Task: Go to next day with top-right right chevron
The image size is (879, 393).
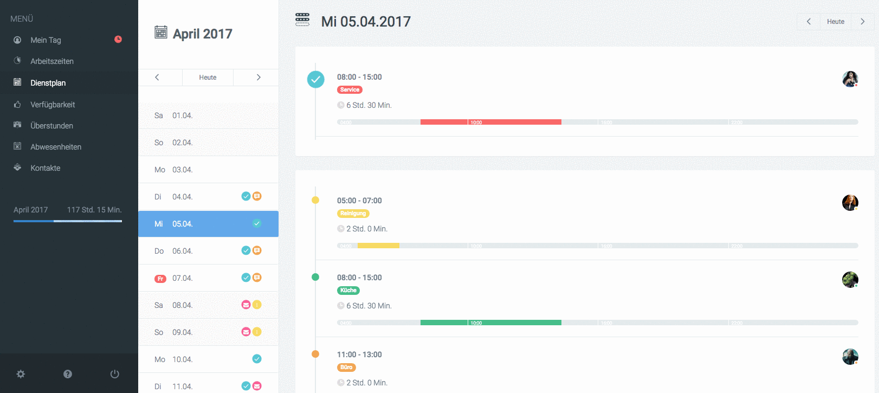Action: click(x=863, y=22)
